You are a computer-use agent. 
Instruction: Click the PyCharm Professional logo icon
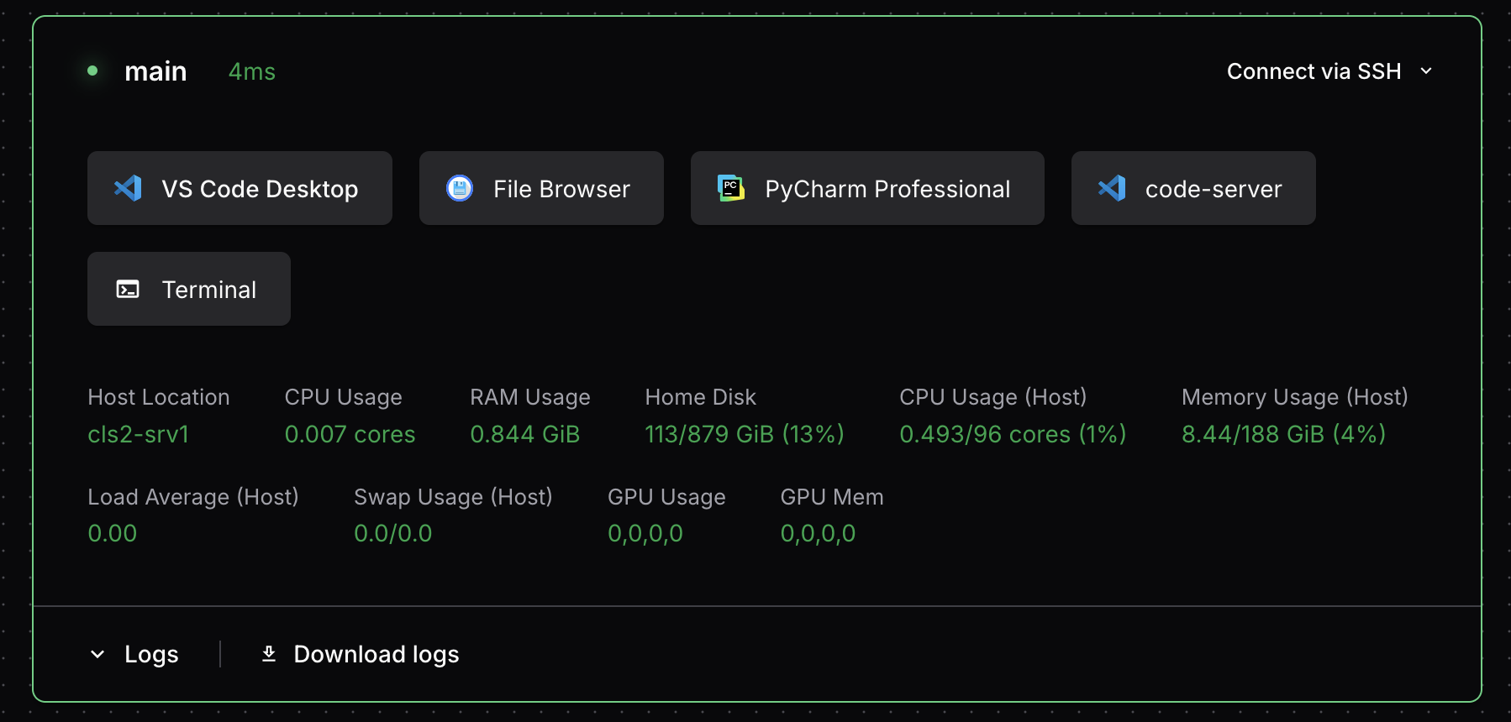coord(731,188)
